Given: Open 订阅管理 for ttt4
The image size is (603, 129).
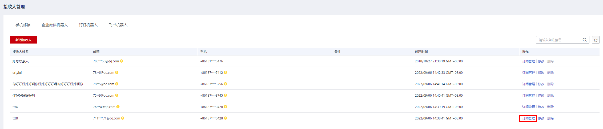Looking at the screenshot, I should [529, 107].
